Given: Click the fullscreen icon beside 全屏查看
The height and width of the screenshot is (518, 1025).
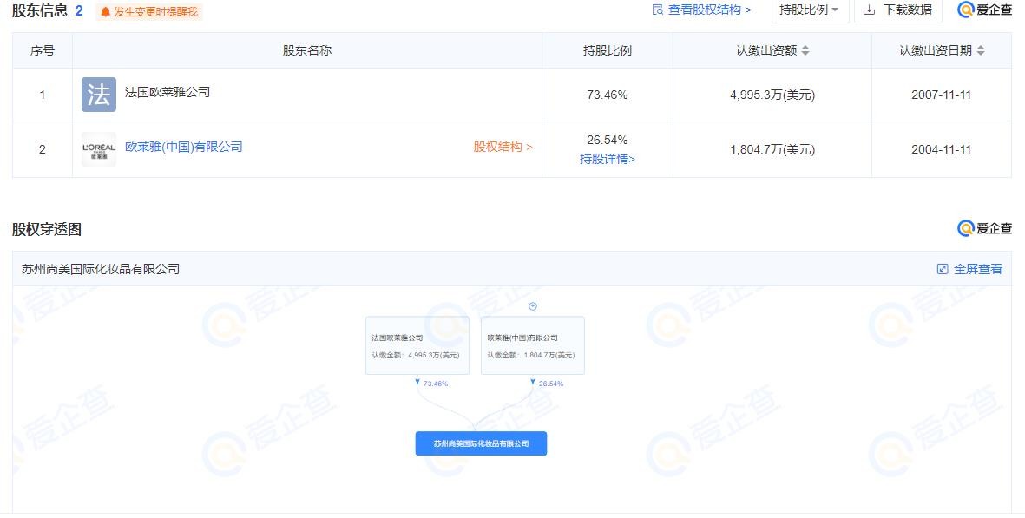Looking at the screenshot, I should tap(942, 269).
